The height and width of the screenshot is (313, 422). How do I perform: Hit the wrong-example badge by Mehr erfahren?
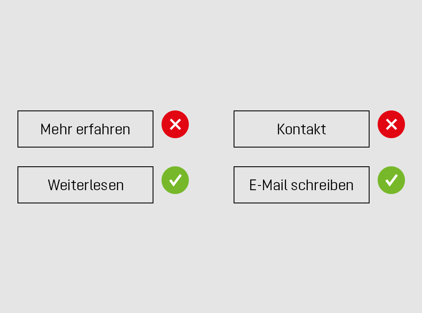(x=175, y=124)
